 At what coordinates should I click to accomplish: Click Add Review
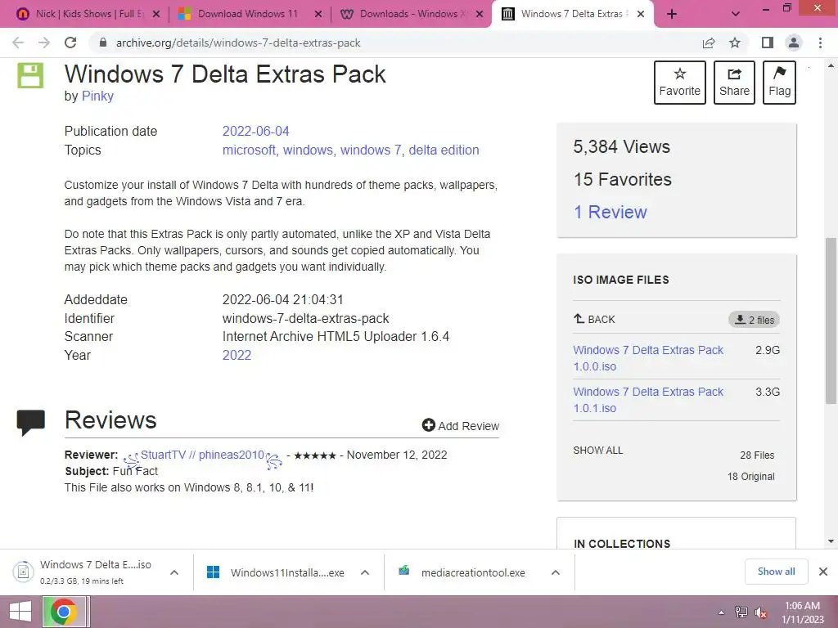[x=460, y=425]
